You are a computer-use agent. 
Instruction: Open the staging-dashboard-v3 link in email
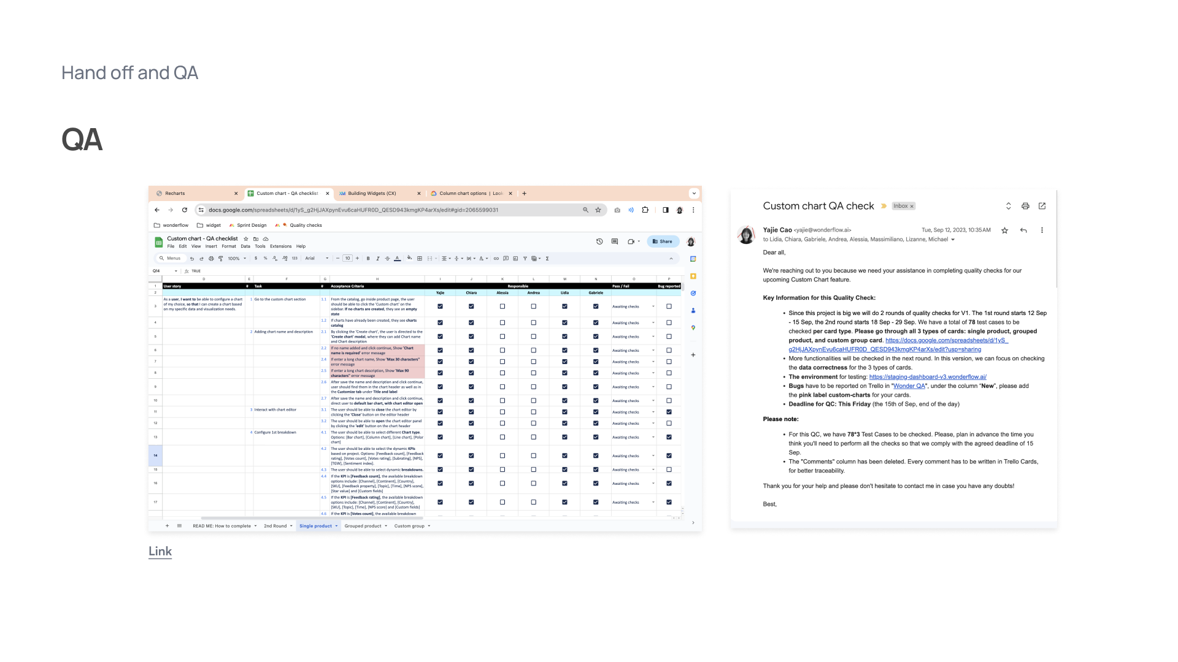pos(927,377)
